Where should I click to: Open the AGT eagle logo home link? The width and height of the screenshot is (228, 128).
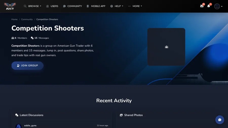click(x=10, y=6)
